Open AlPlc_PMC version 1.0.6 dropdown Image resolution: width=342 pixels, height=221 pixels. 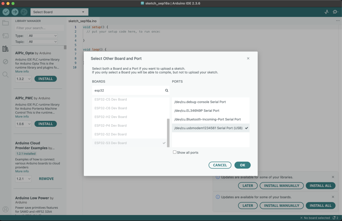coord(23,124)
